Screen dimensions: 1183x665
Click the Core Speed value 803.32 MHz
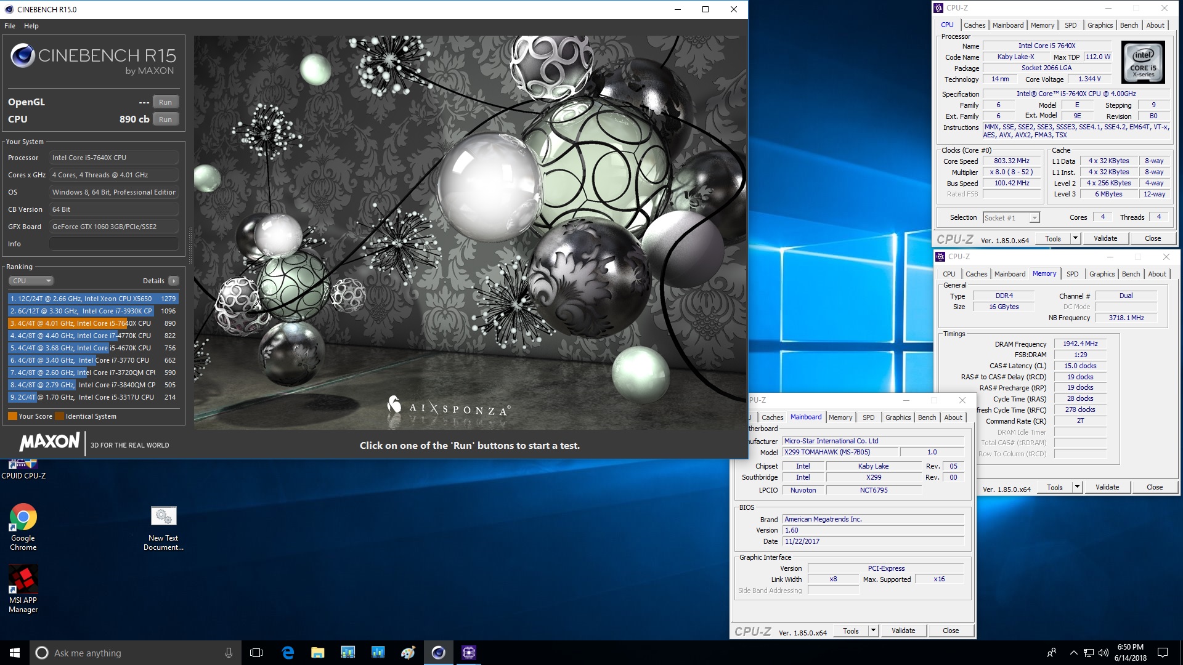point(1011,161)
